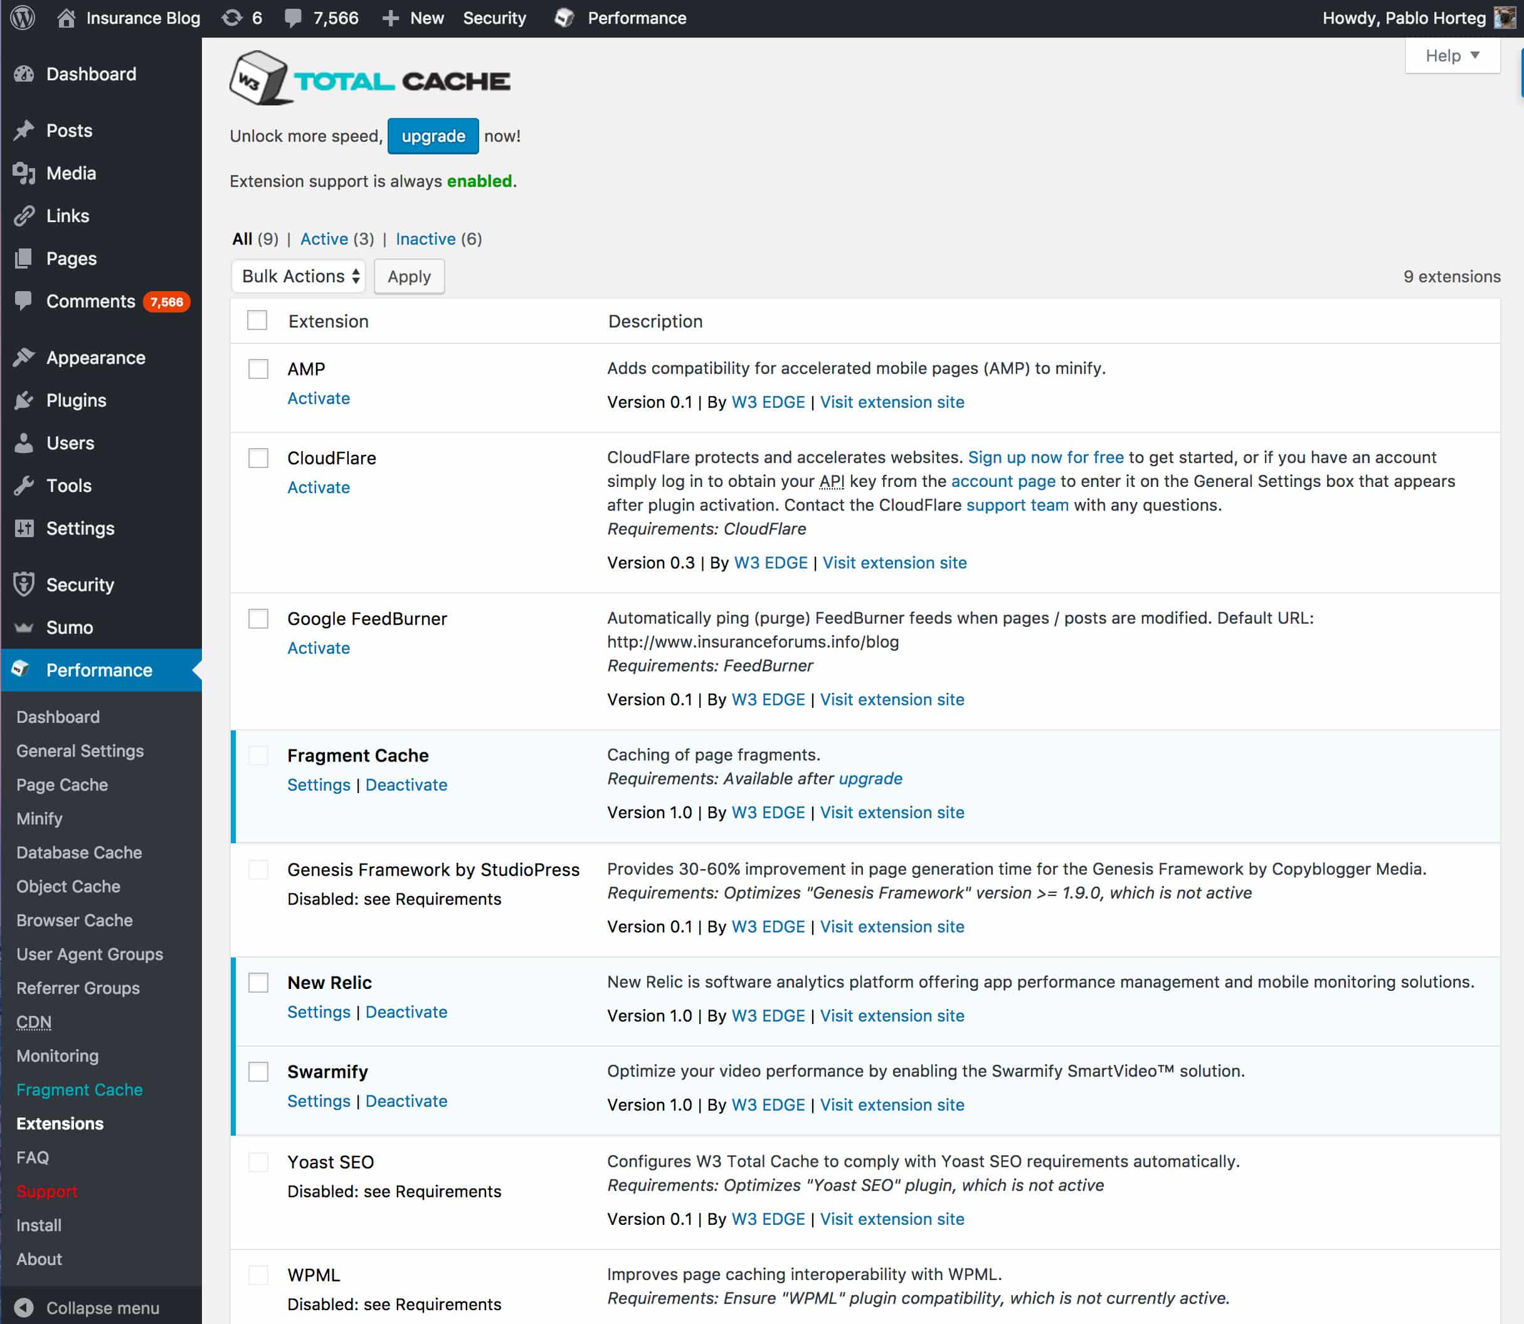This screenshot has width=1524, height=1324.
Task: Click the Comments speech bubble icon in sidebar
Action: tap(24, 301)
